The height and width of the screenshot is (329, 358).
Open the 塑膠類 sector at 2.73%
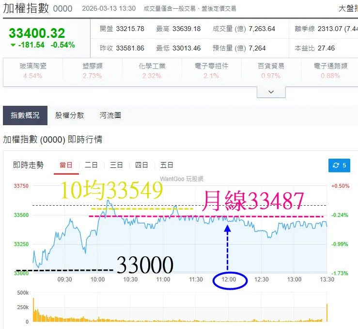(93, 71)
